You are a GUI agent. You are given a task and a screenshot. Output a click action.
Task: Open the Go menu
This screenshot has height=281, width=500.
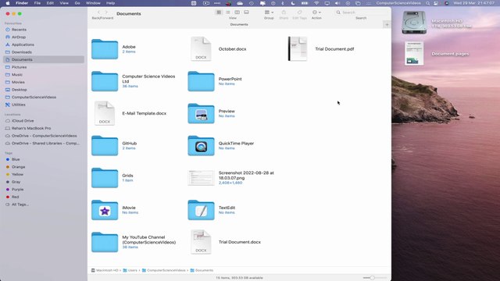(x=77, y=3)
